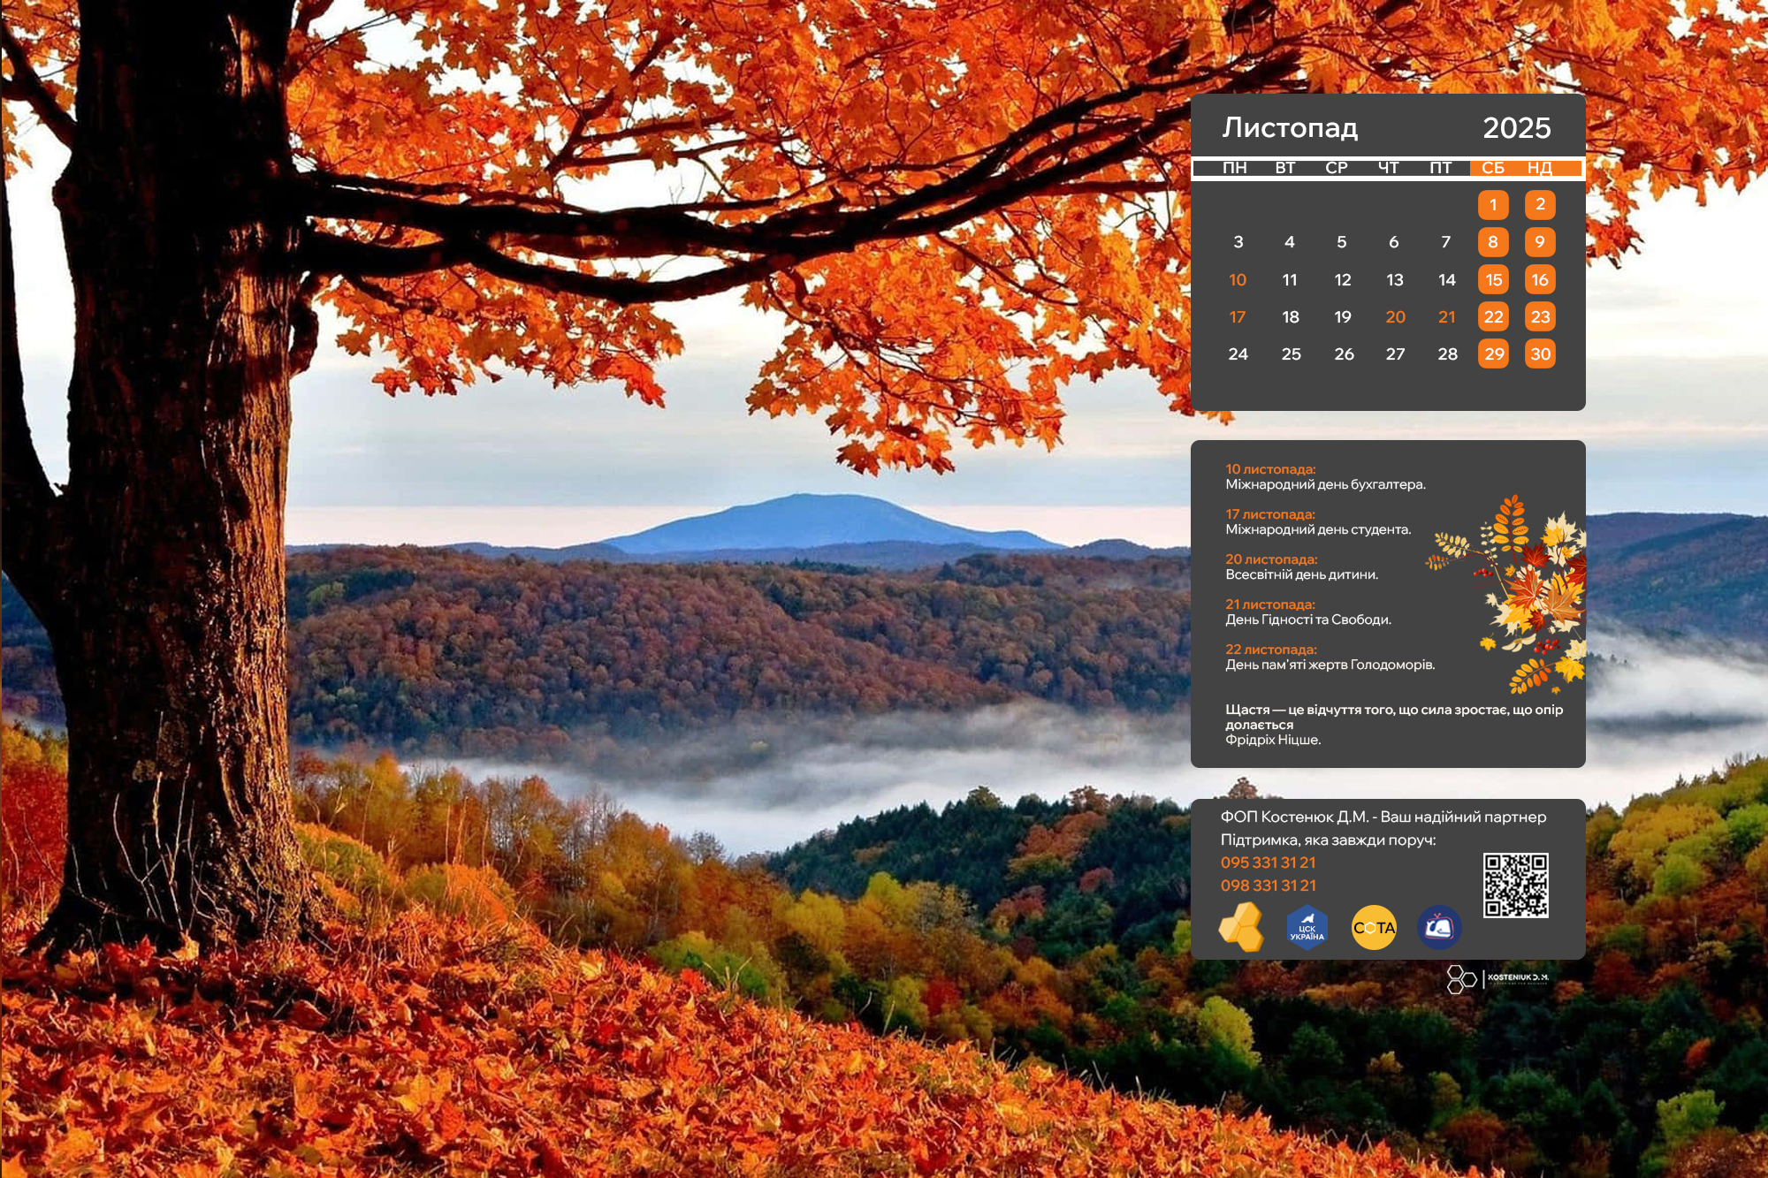Click the dark blue whale TV icon
The width and height of the screenshot is (1768, 1178).
coord(1438,928)
